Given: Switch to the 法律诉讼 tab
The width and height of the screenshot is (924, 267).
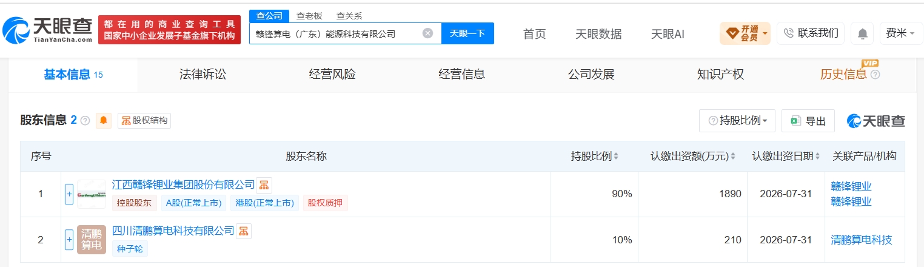Looking at the screenshot, I should 203,75.
